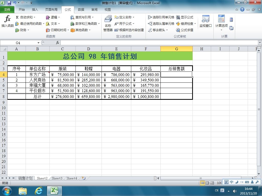This screenshot has width=262, height=196.
Task: Expand Error Checking 错误检查 dropdown arrow
Action: [x=195, y=24]
